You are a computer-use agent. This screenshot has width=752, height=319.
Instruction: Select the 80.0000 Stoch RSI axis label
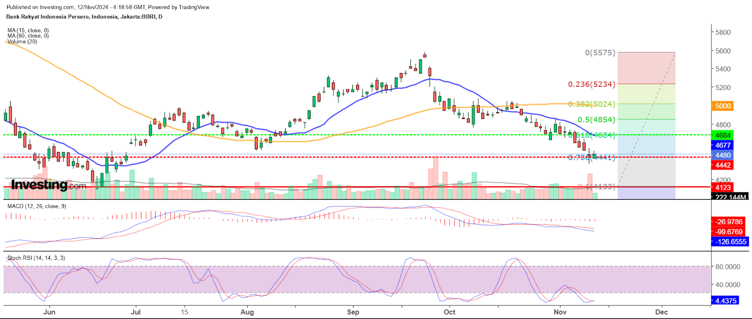pyautogui.click(x=727, y=266)
